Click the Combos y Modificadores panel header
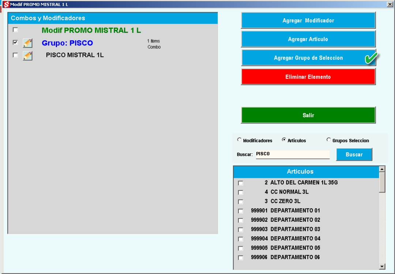 click(x=113, y=18)
